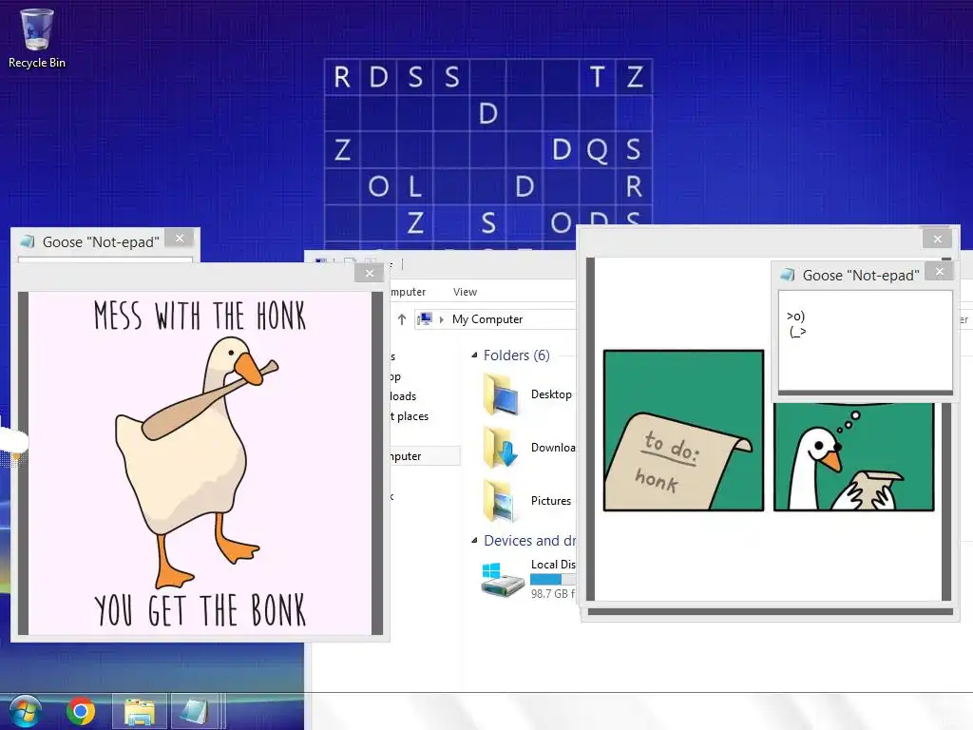
Task: Open the Desktop folder icon
Action: point(501,394)
